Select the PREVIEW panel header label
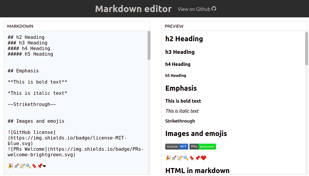Image resolution: width=309 pixels, height=176 pixels. (x=174, y=26)
